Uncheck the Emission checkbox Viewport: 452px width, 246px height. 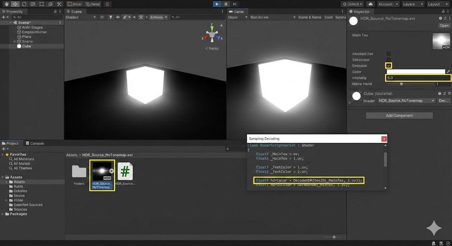click(x=388, y=66)
